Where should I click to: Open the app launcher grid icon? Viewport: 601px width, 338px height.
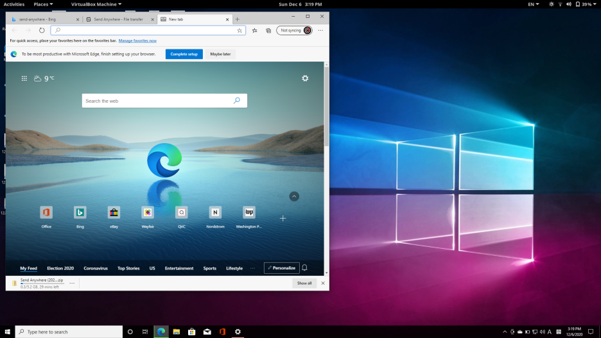(24, 78)
